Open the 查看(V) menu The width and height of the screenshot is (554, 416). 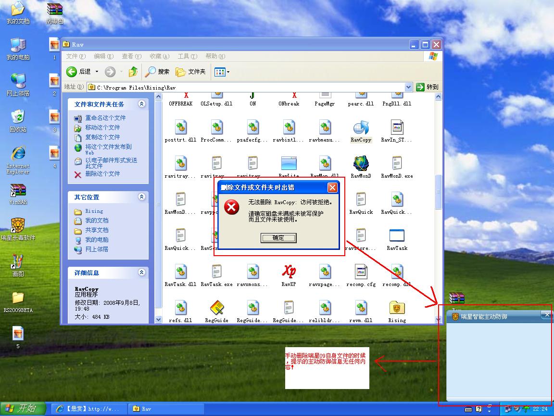tap(131, 56)
